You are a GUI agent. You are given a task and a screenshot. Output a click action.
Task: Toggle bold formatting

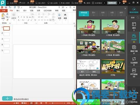click(x=18, y=17)
